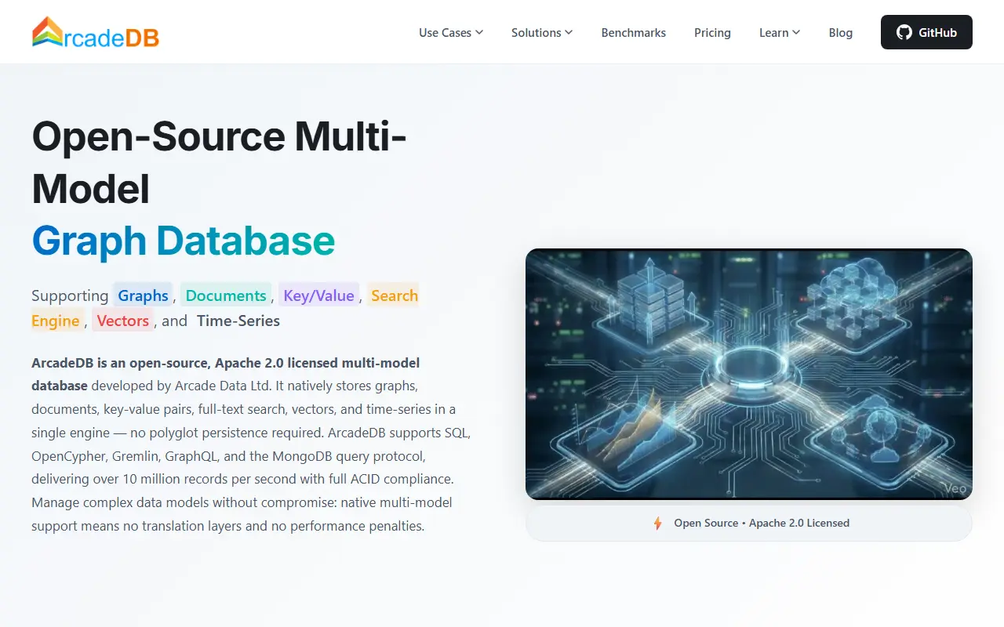The height and width of the screenshot is (627, 1004).
Task: Open the Blog link in navigation
Action: (x=841, y=32)
